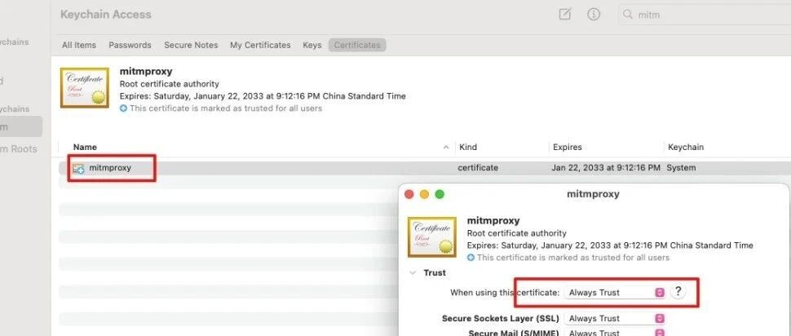Click trusted-for-all-users plus badge in main window
Image resolution: width=791 pixels, height=336 pixels.
[x=124, y=108]
